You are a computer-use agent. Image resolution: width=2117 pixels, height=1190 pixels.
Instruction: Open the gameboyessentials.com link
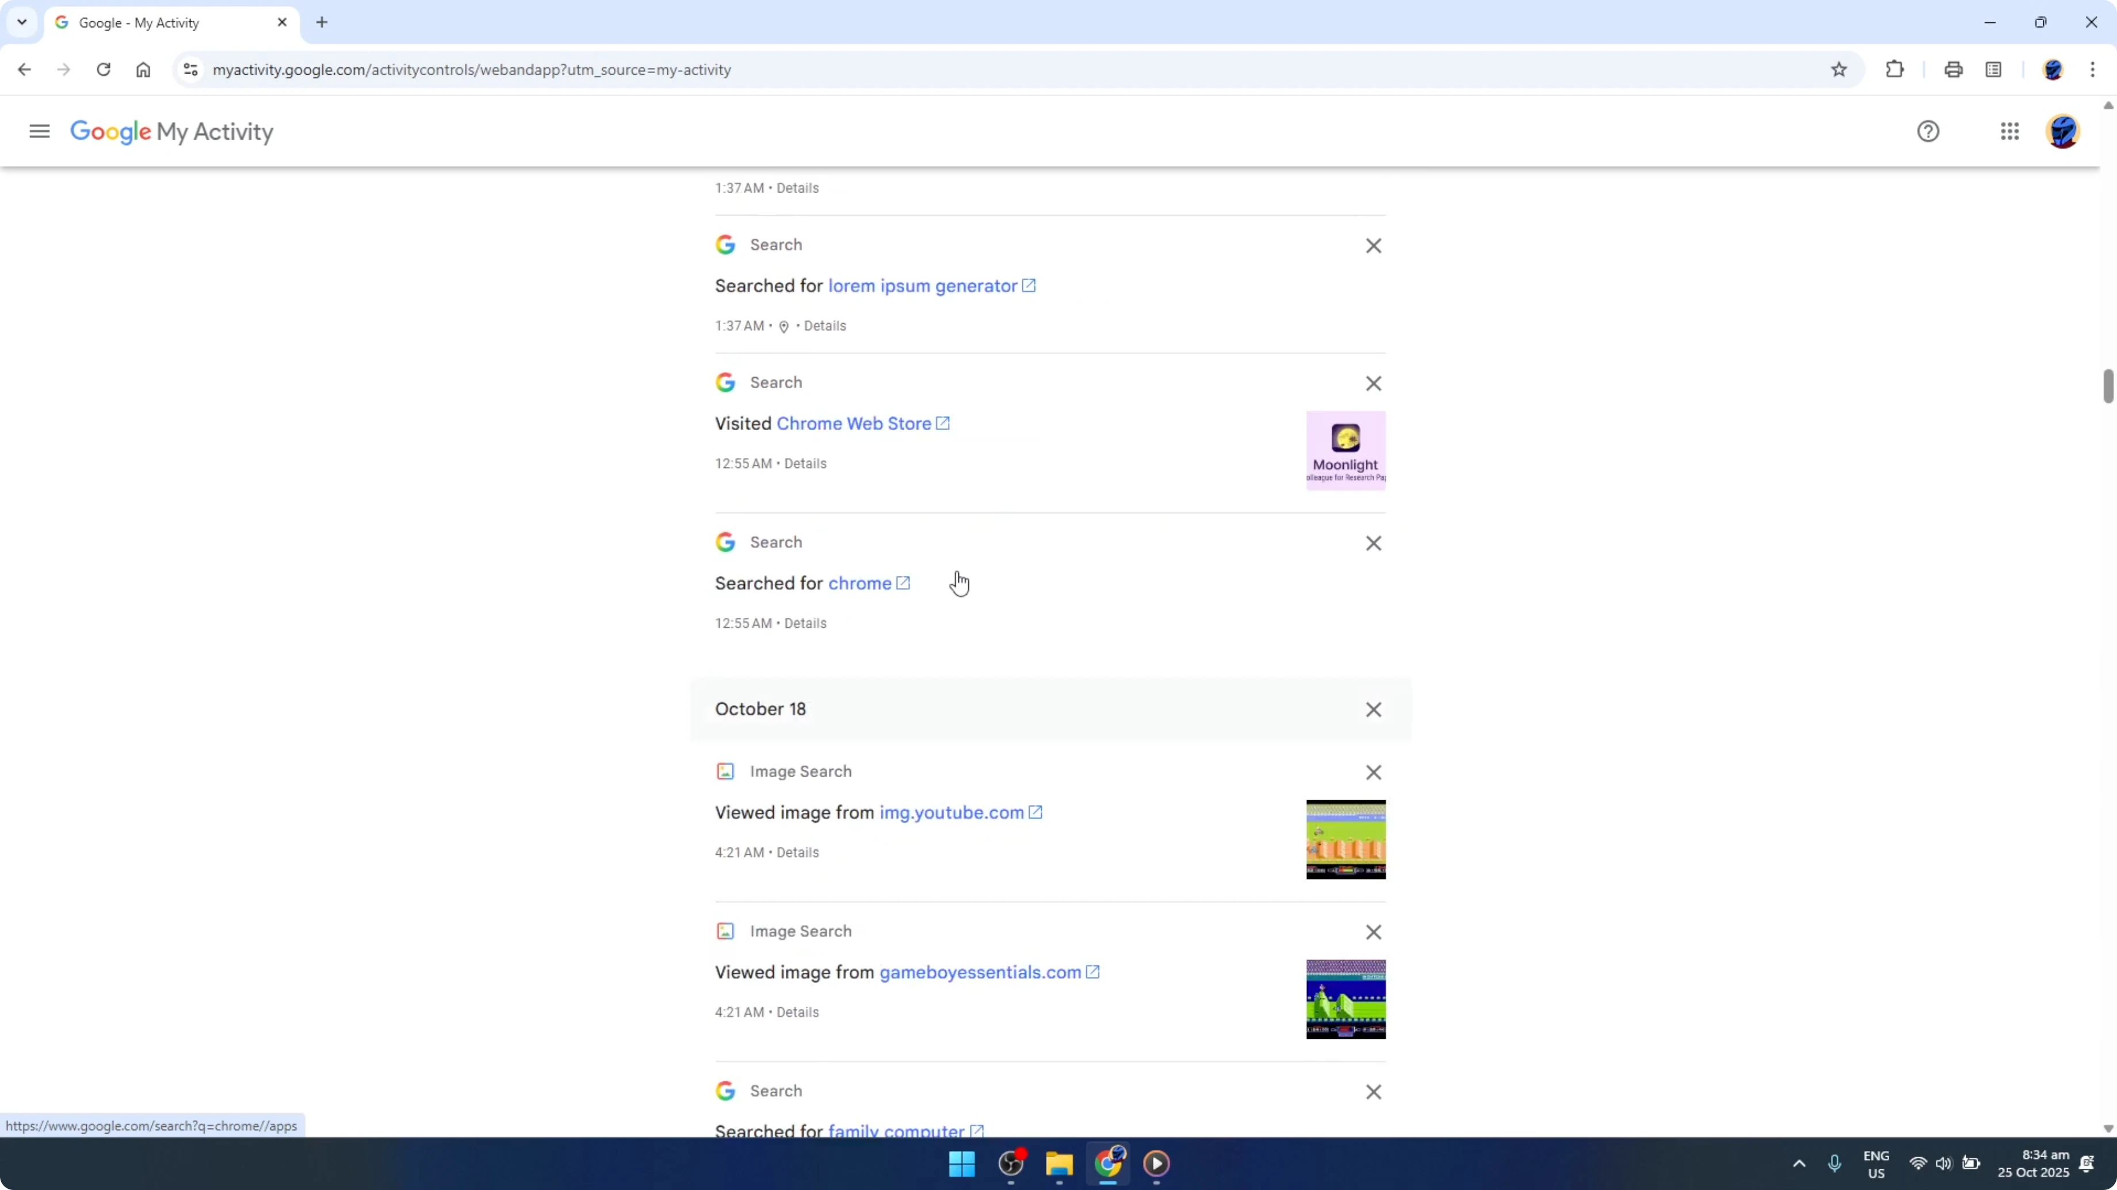coord(980,972)
